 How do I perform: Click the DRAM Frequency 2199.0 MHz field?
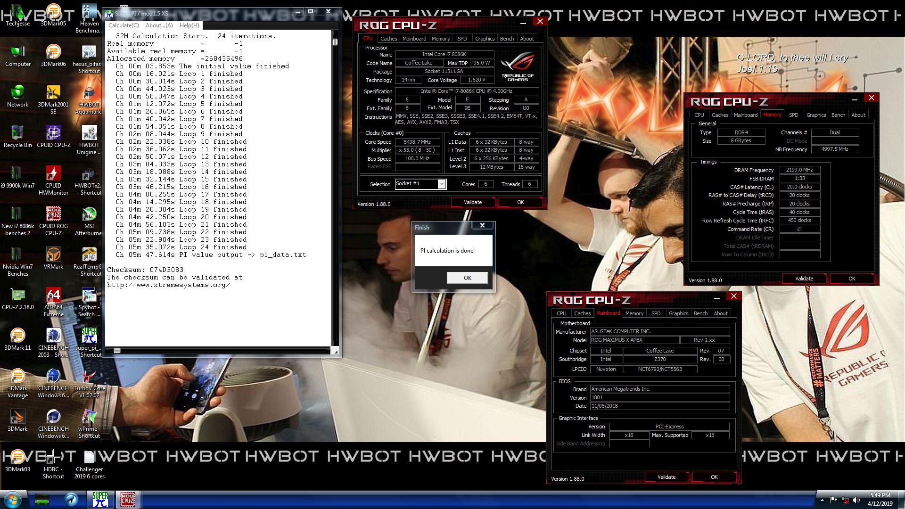pos(799,170)
